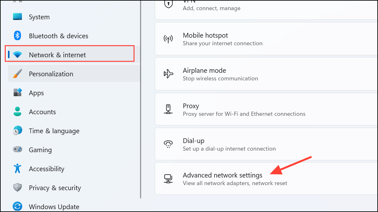Click the Personalization paintbrush icon

pyautogui.click(x=17, y=74)
